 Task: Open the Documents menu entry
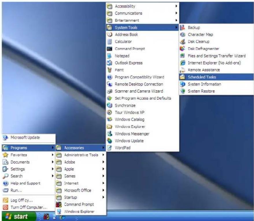[29, 162]
